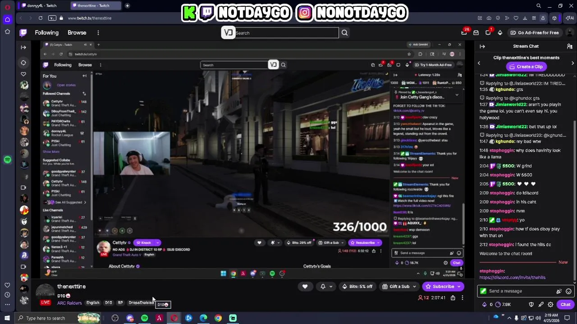Screen dimensions: 577x324
Task: Open notification options arrow beside the bell
Action: click(x=330, y=287)
